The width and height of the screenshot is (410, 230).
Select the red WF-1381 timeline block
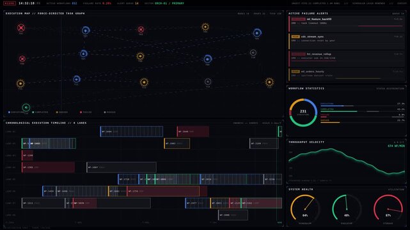pyautogui.click(x=48, y=167)
